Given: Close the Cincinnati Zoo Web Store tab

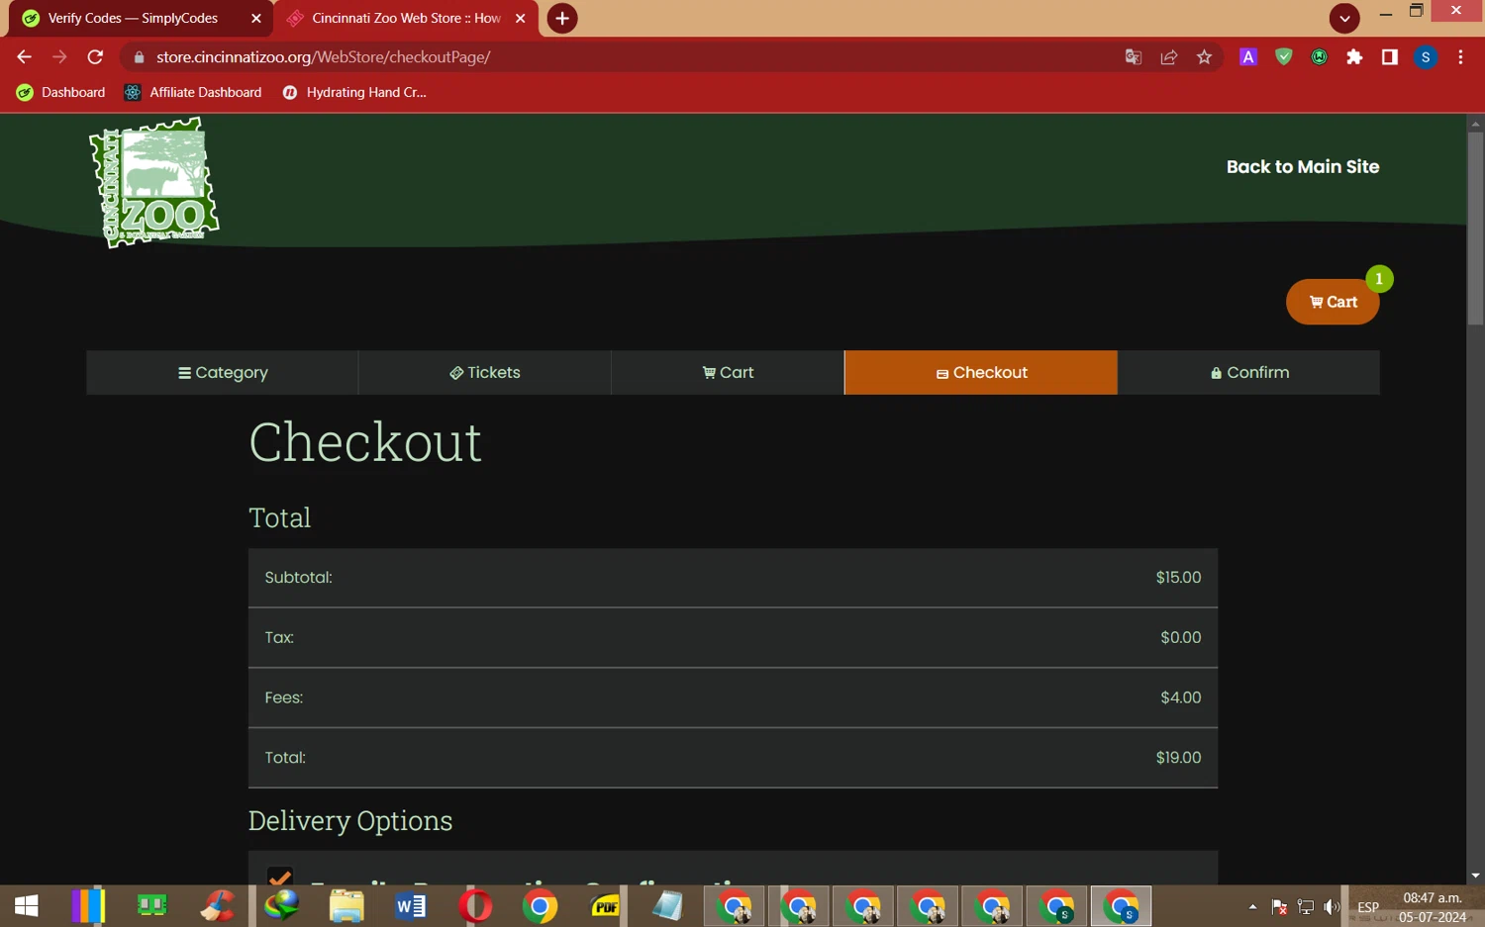Looking at the screenshot, I should coord(521,18).
